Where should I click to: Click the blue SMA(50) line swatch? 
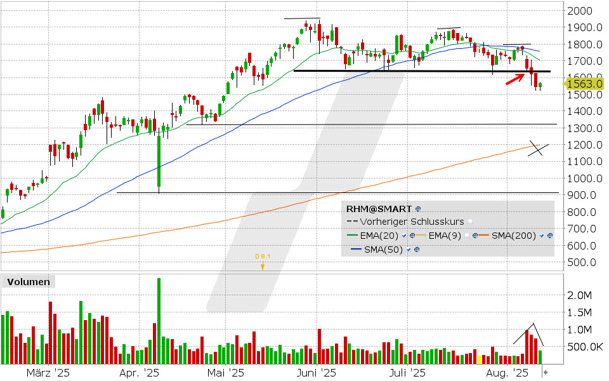tap(356, 249)
